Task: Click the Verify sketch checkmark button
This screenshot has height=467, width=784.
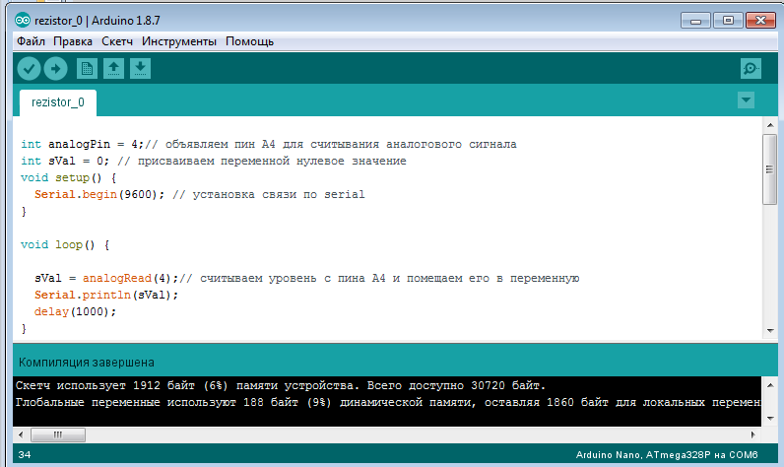Action: 29,69
